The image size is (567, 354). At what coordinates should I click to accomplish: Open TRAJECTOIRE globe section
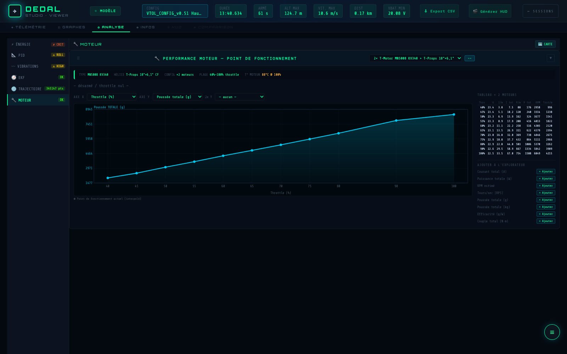[x=38, y=88]
